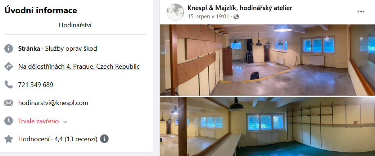
Task: Open the Knespl & Majzlík page name link
Action: 240,8
